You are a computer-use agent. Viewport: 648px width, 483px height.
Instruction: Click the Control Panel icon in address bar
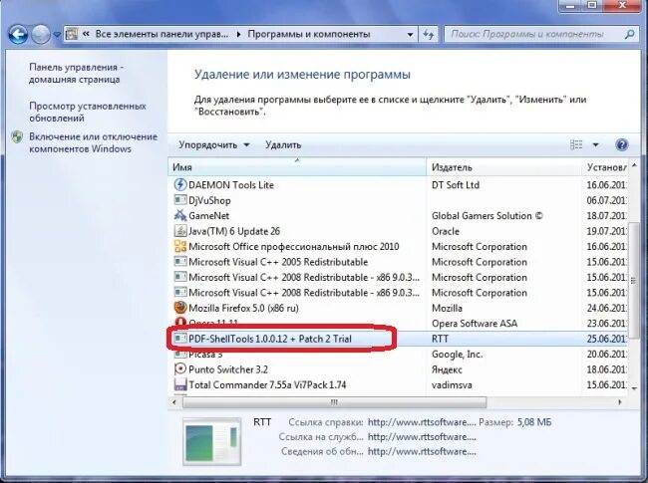tap(72, 34)
